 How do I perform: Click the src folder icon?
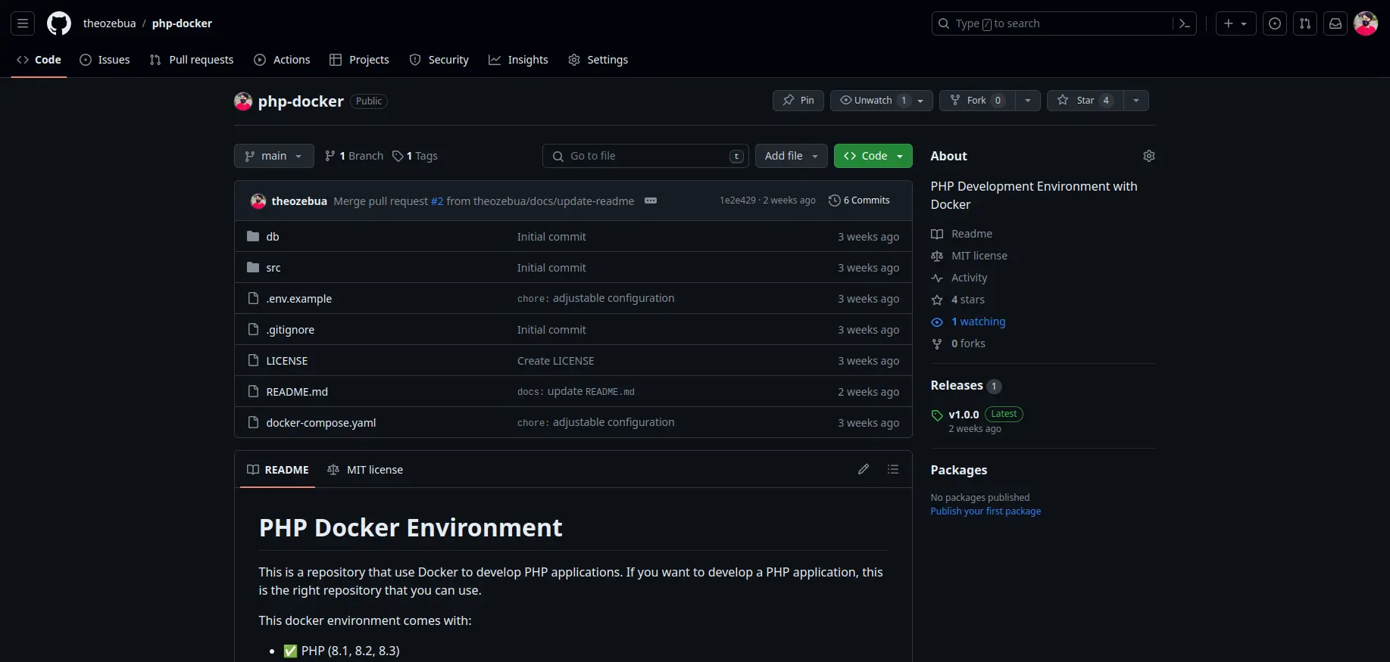253,268
